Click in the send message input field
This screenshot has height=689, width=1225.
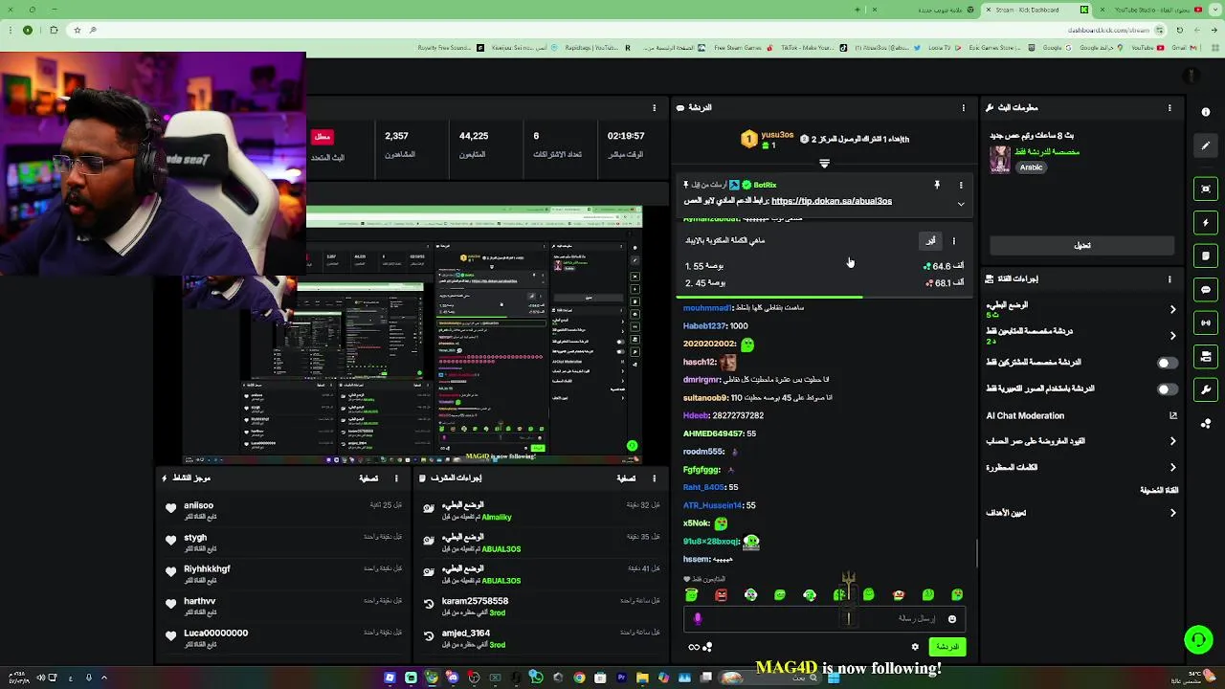point(823,619)
